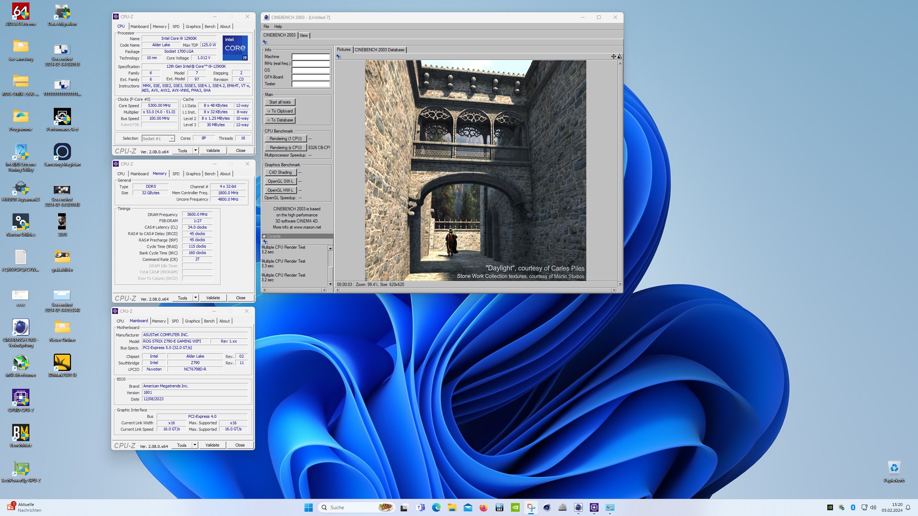Open Firefox from the taskbar
This screenshot has width=918, height=516.
click(x=483, y=507)
